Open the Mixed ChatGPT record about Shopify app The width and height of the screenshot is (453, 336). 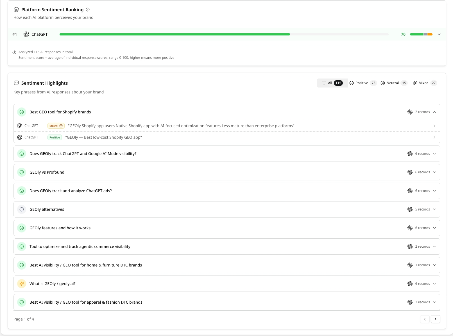(227, 126)
